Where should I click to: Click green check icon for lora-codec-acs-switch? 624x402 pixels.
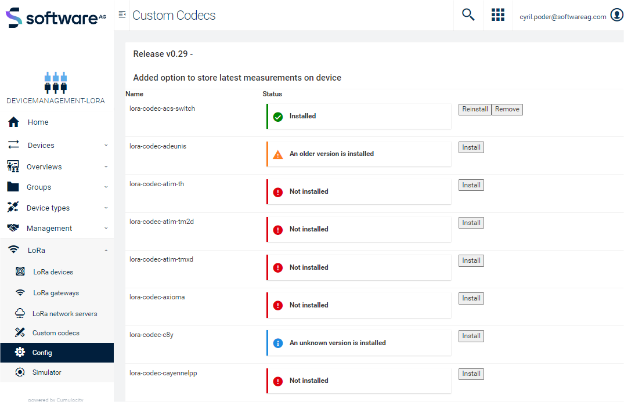pos(278,117)
